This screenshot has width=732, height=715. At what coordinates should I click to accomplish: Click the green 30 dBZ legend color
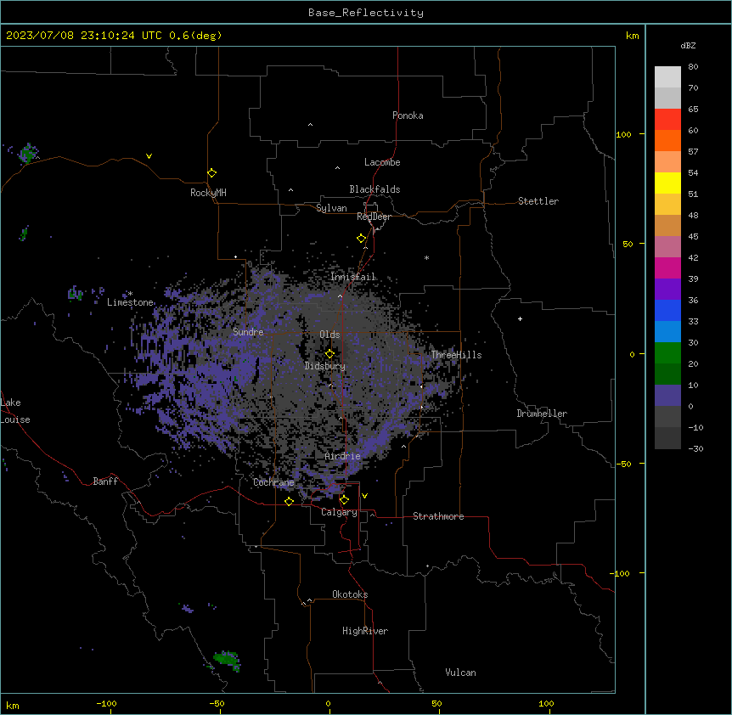667,353
